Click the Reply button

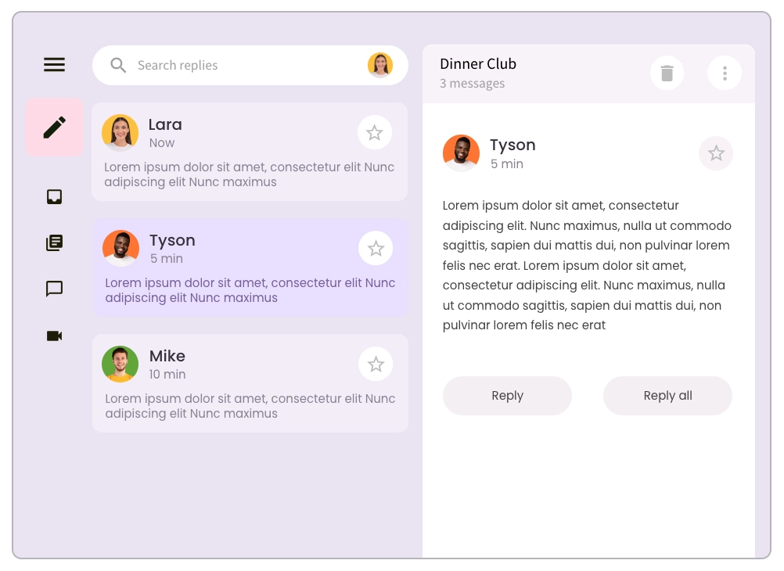[x=507, y=396]
